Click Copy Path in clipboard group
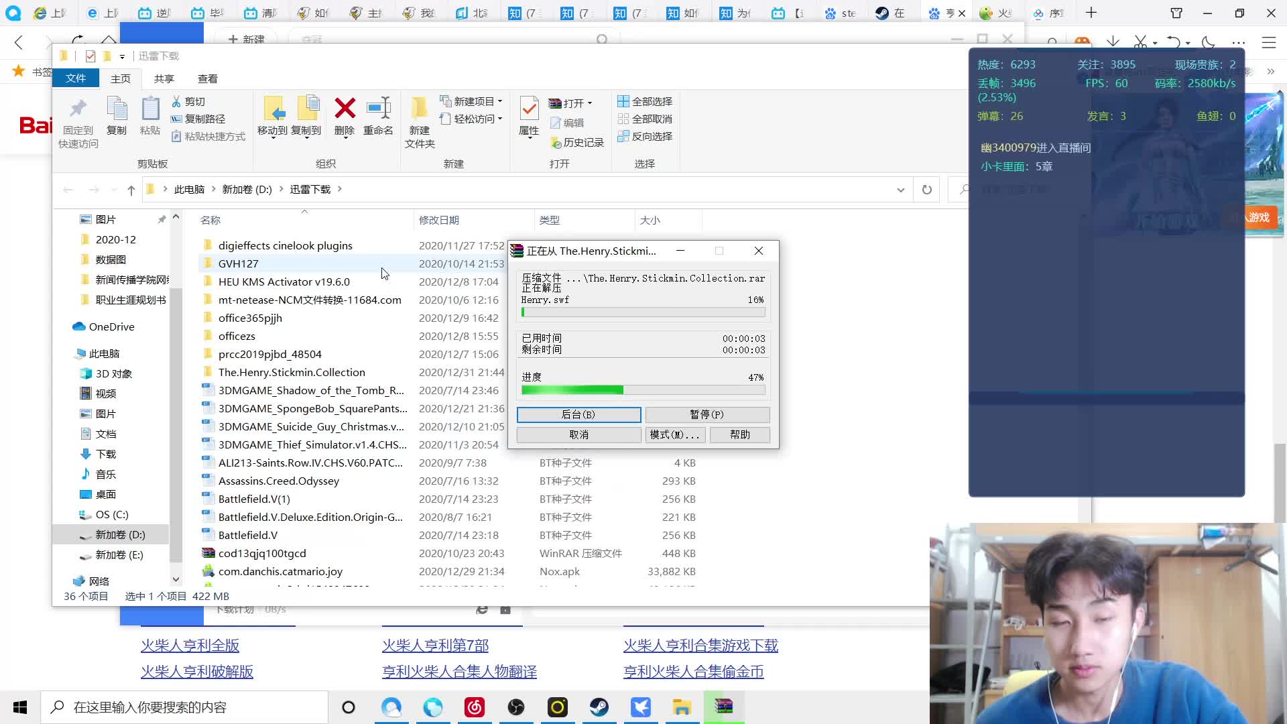Viewport: 1287px width, 724px height. (198, 119)
